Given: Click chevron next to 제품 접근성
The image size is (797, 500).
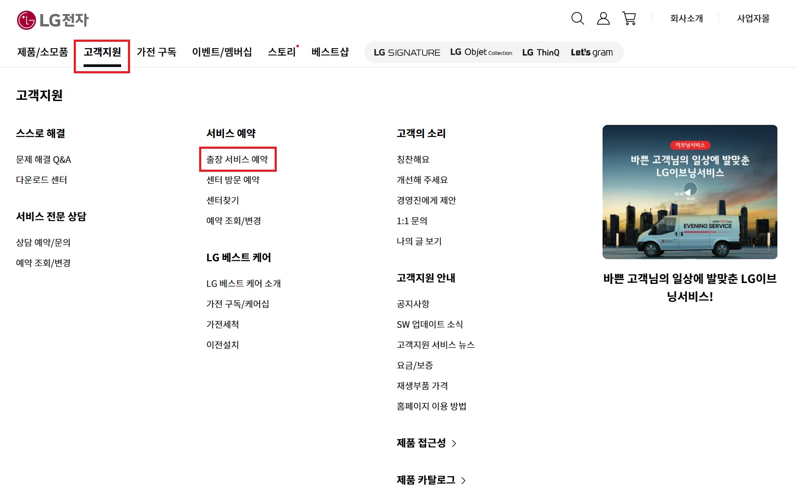Looking at the screenshot, I should [x=454, y=443].
